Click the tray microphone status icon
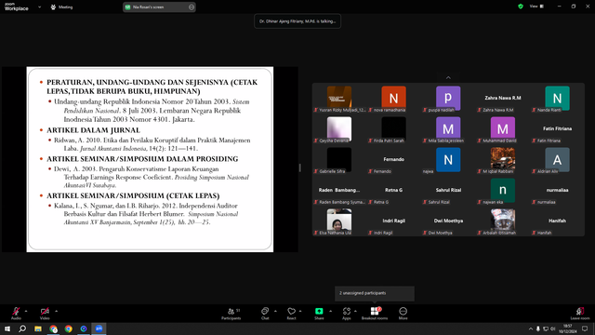Viewport: 595px width, 335px height. pos(538,328)
